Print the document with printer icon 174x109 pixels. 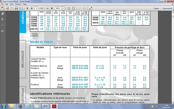16,8
